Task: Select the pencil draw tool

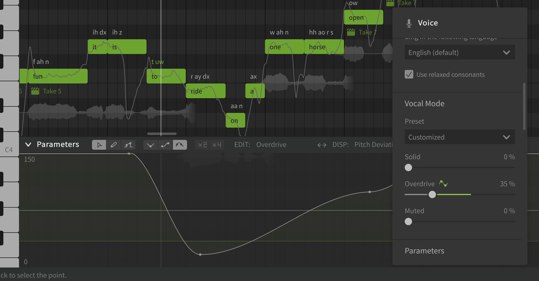Action: click(x=113, y=145)
